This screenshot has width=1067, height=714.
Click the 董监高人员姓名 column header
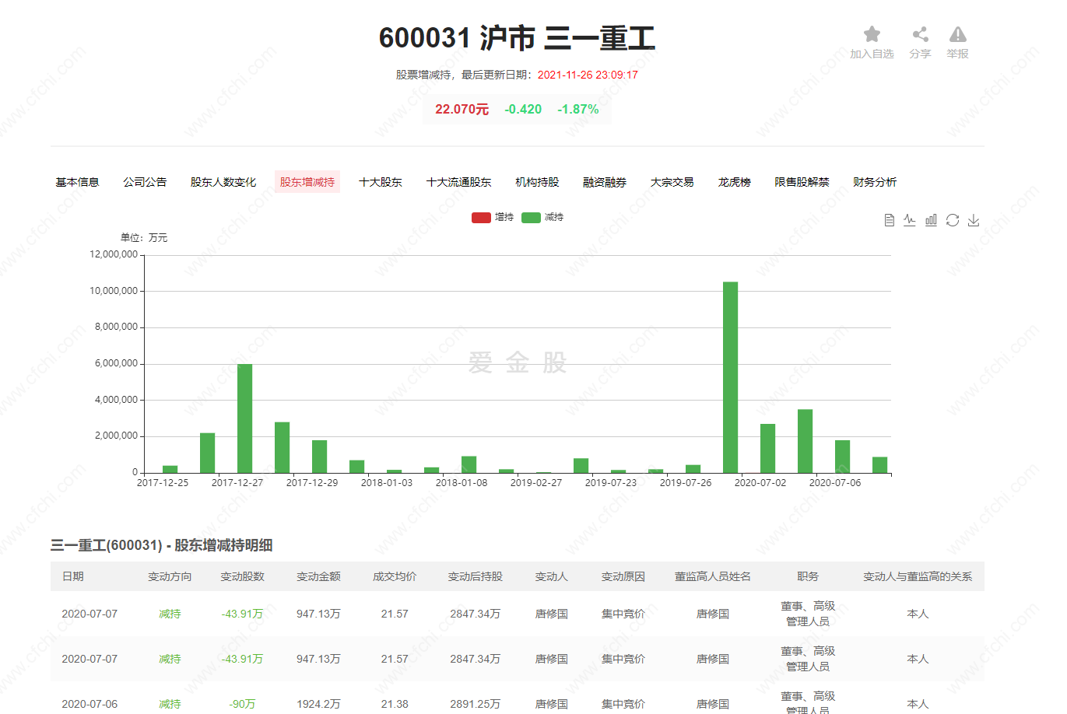coord(713,576)
